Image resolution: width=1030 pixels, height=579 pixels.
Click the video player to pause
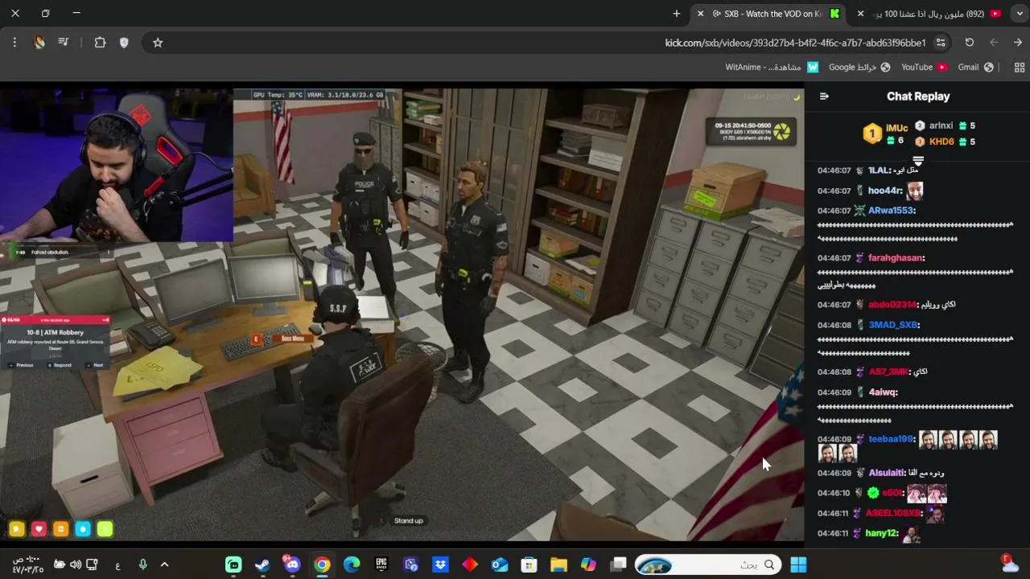402,314
